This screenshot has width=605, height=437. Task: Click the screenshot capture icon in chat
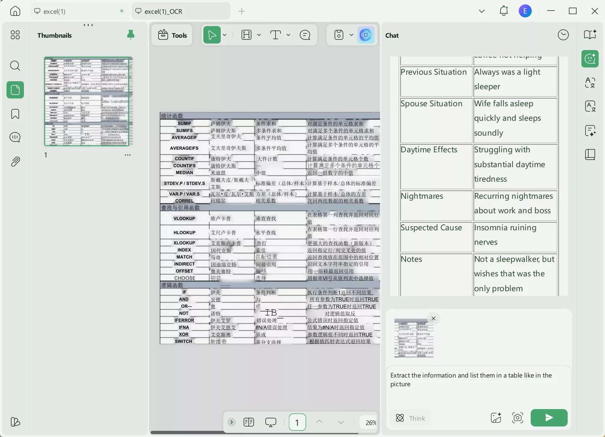517,418
